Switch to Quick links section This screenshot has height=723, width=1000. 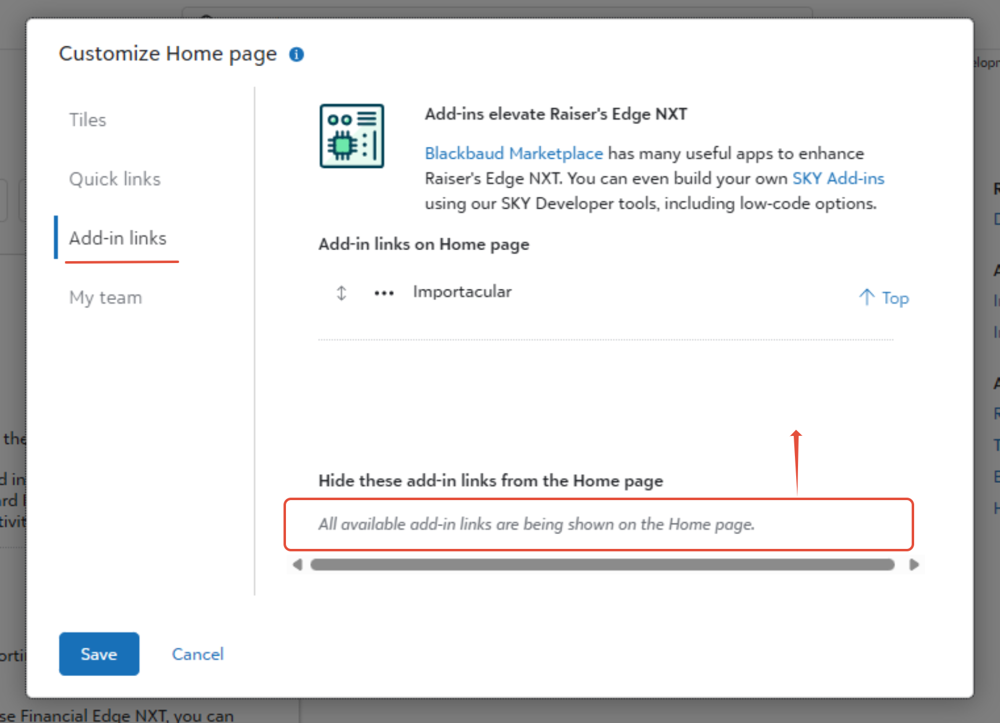coord(115,179)
